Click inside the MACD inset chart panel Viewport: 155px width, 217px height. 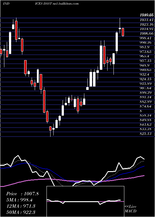pyautogui.click(x=85, y=201)
